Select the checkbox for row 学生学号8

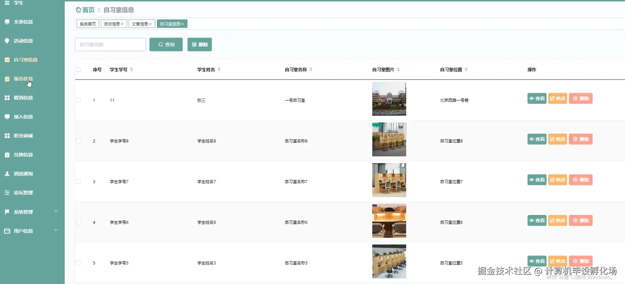point(78,141)
